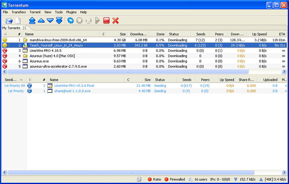Sort seeding list by the Share R... column header
Image resolution: width=289 pixels, height=184 pixels.
tap(246, 80)
